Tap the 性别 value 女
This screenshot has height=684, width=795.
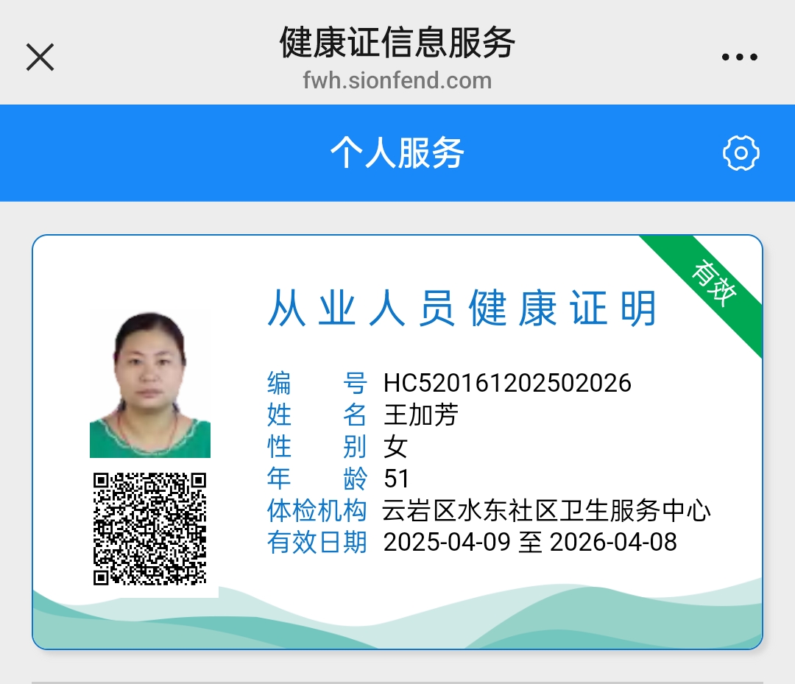(x=395, y=447)
